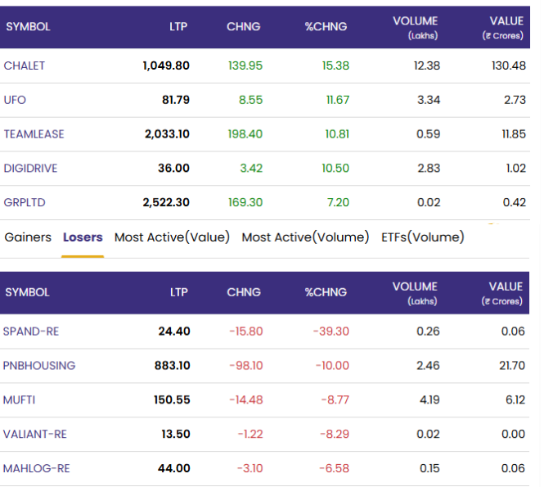Click the VOLUME (Lakhs) header in losers table
Viewport: 544px width, 487px height.
[415, 293]
